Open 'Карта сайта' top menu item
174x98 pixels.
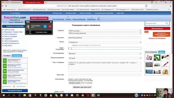120,13
